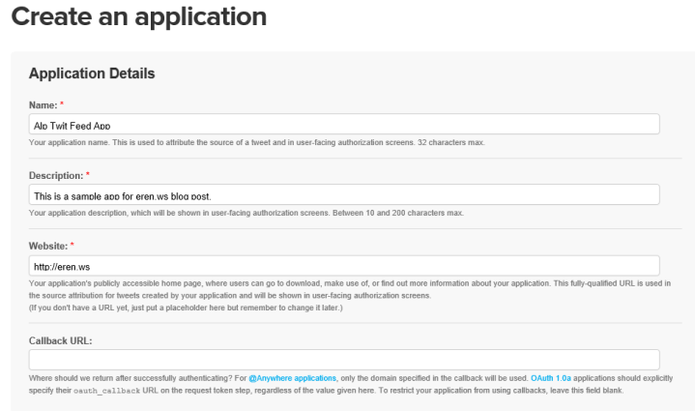Click the red asterisk beside Description
This screenshot has height=411, width=695.
coord(88,174)
